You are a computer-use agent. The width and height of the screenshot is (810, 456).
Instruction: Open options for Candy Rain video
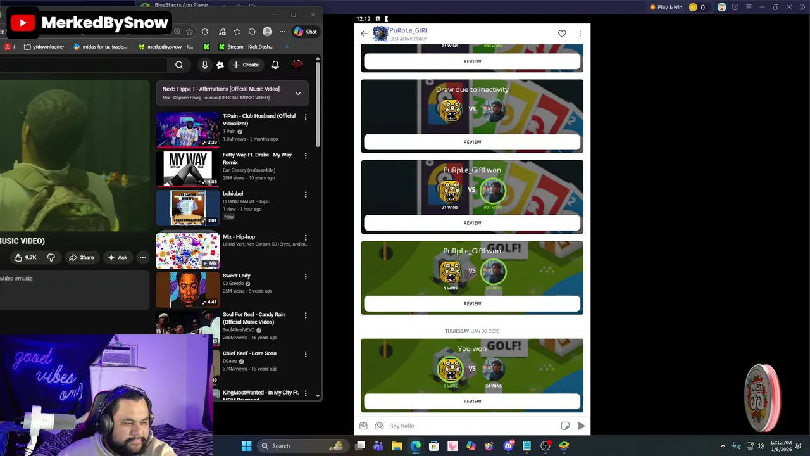(x=306, y=315)
